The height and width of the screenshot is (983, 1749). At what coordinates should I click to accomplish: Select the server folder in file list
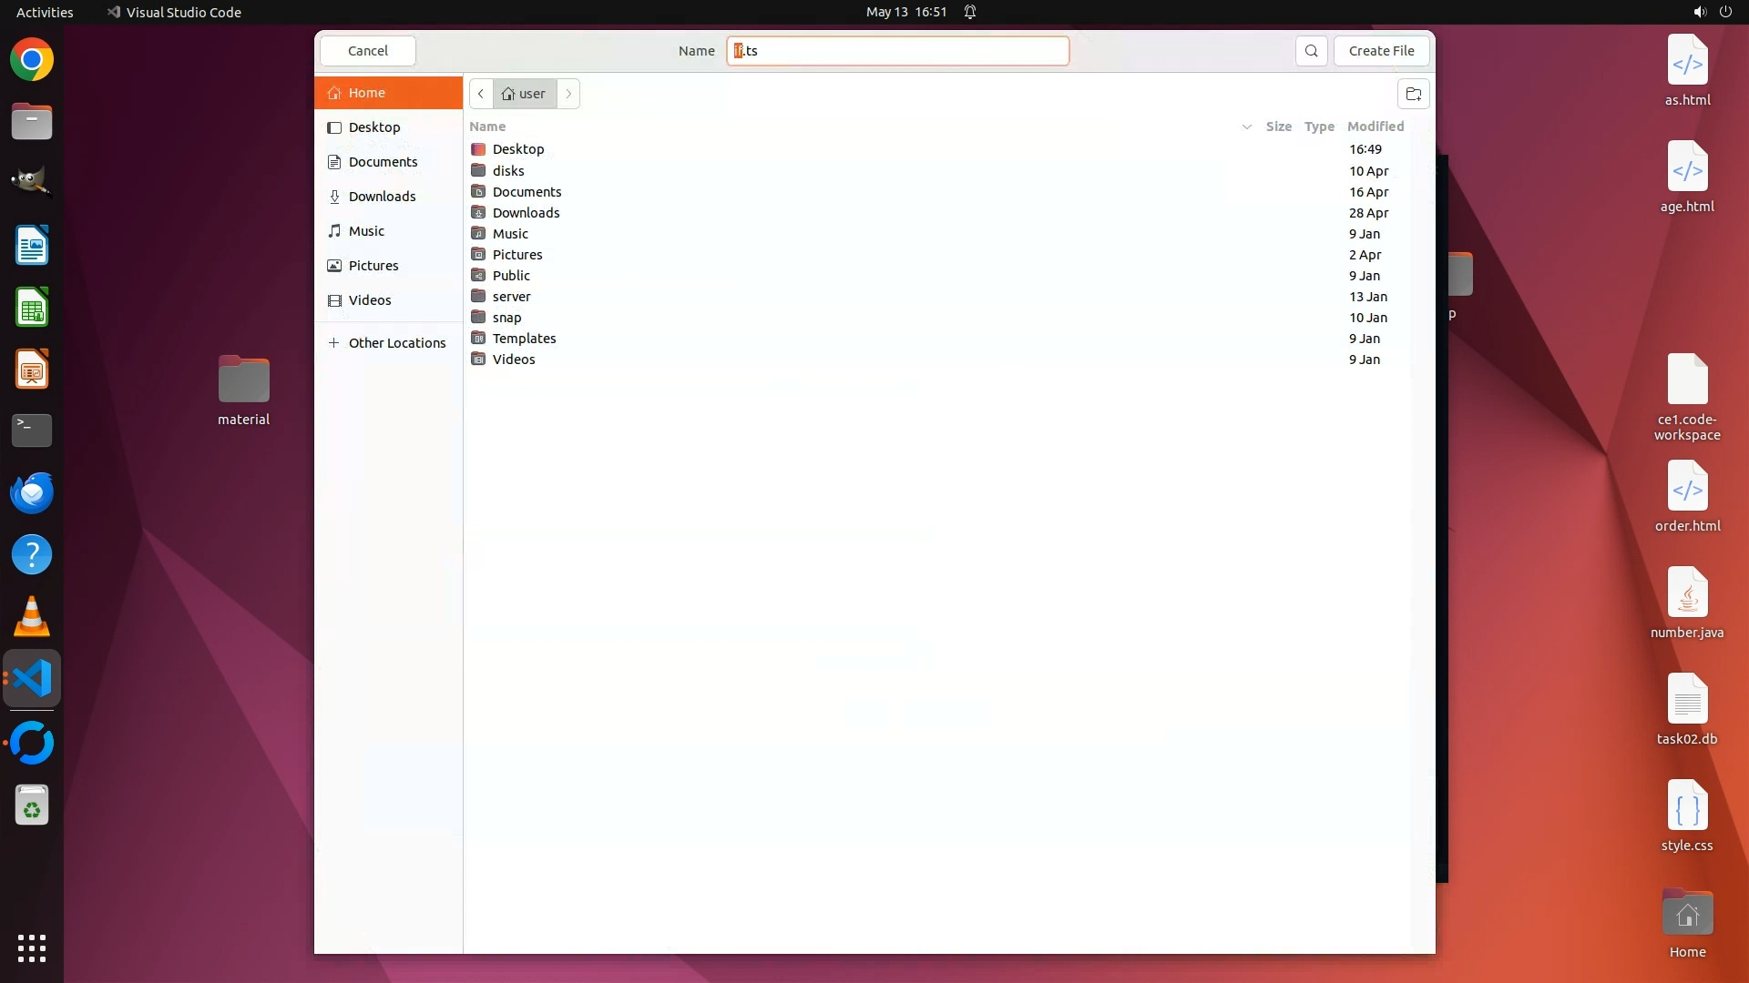(511, 297)
